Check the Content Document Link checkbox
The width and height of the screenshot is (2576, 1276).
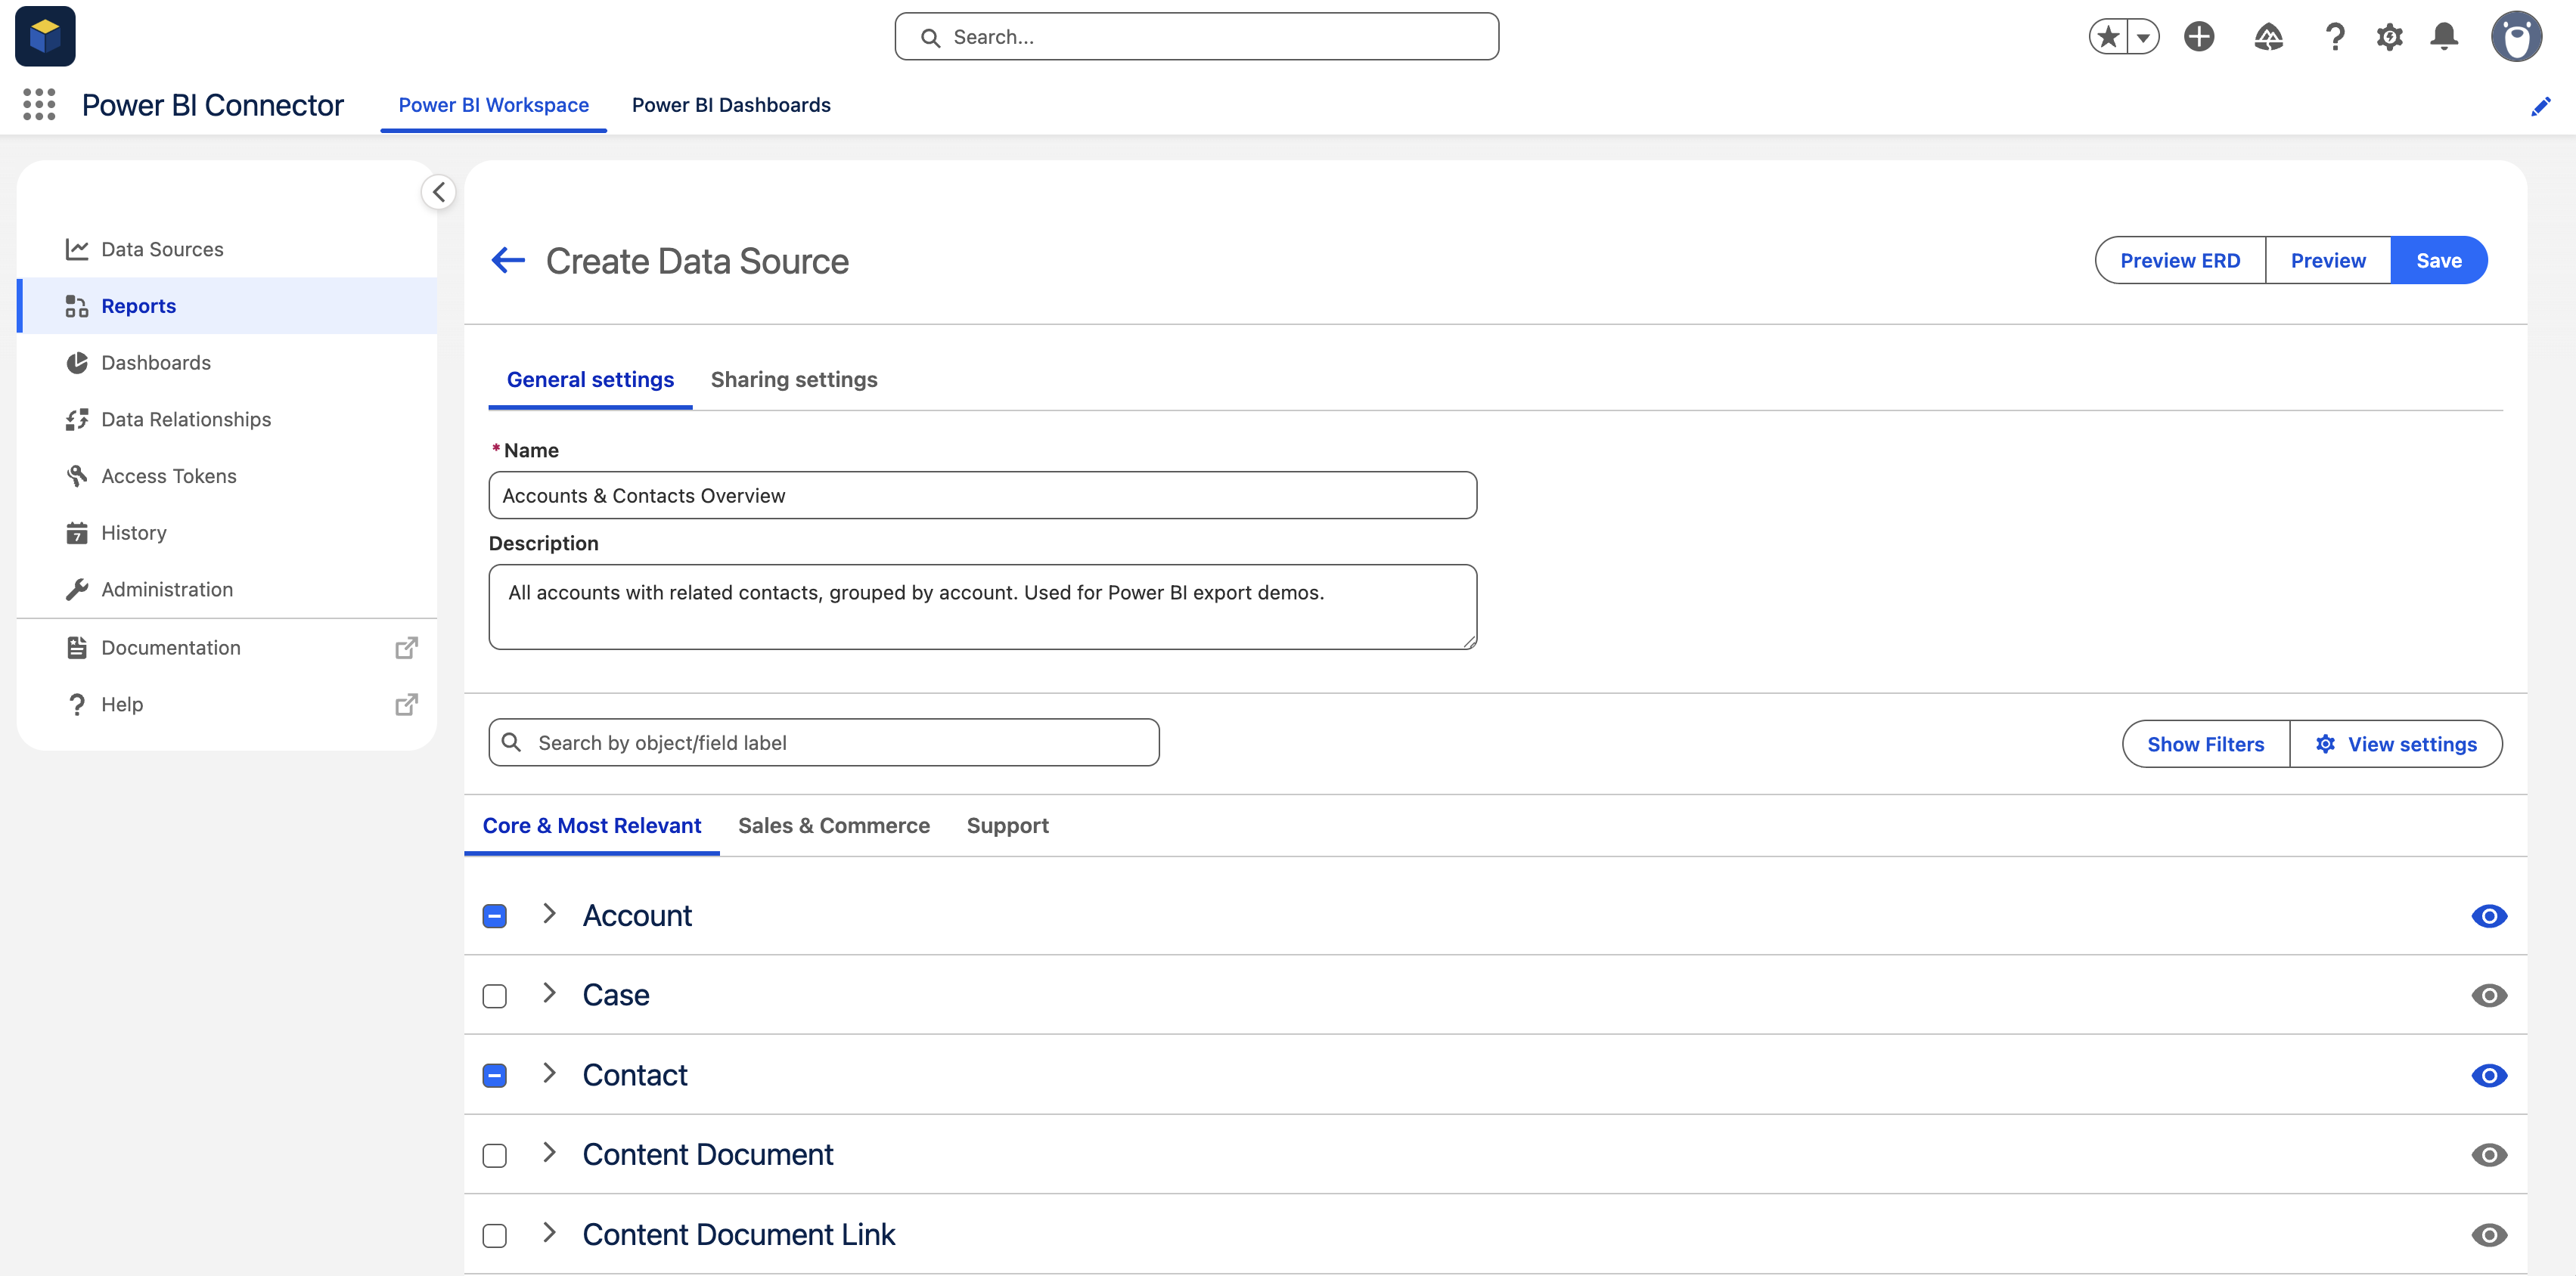(x=495, y=1236)
